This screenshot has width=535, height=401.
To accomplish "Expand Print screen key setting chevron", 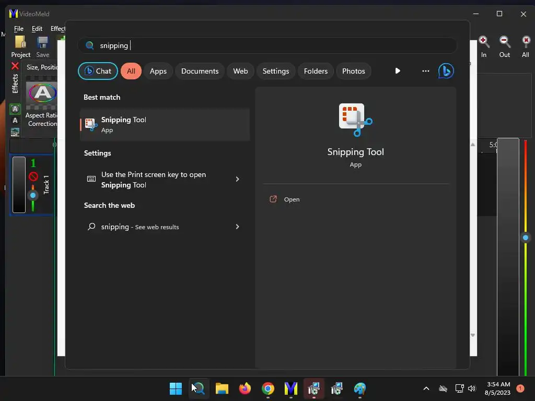I will [x=238, y=179].
